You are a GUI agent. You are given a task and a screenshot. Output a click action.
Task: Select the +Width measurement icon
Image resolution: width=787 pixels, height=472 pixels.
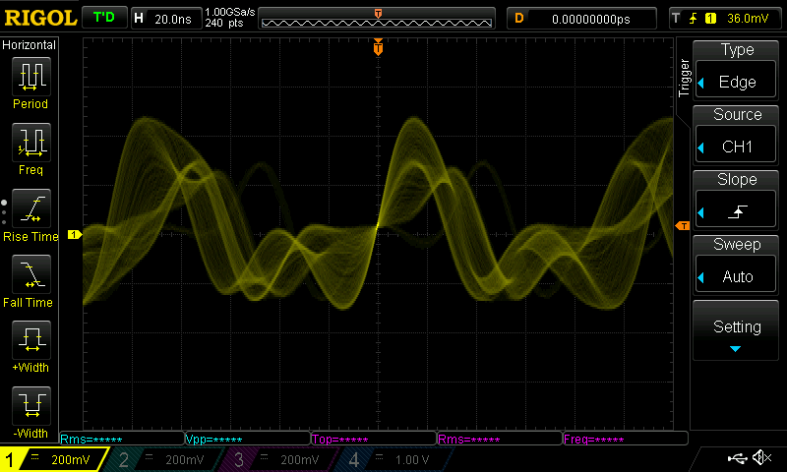coord(31,339)
